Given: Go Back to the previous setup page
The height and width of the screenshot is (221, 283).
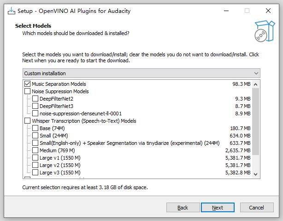Looking at the screenshot, I should 183,208.
